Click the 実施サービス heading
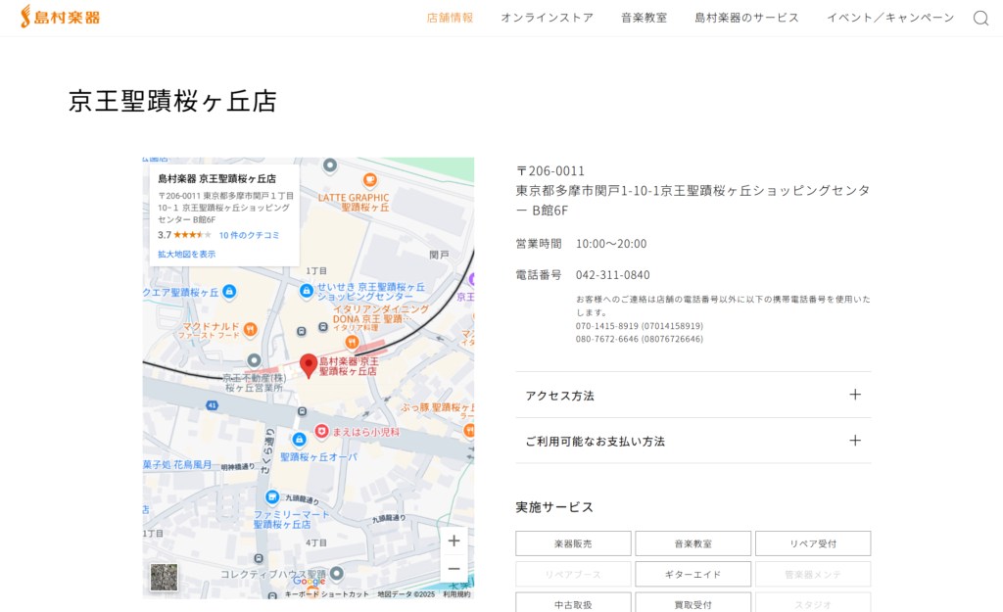 554,507
